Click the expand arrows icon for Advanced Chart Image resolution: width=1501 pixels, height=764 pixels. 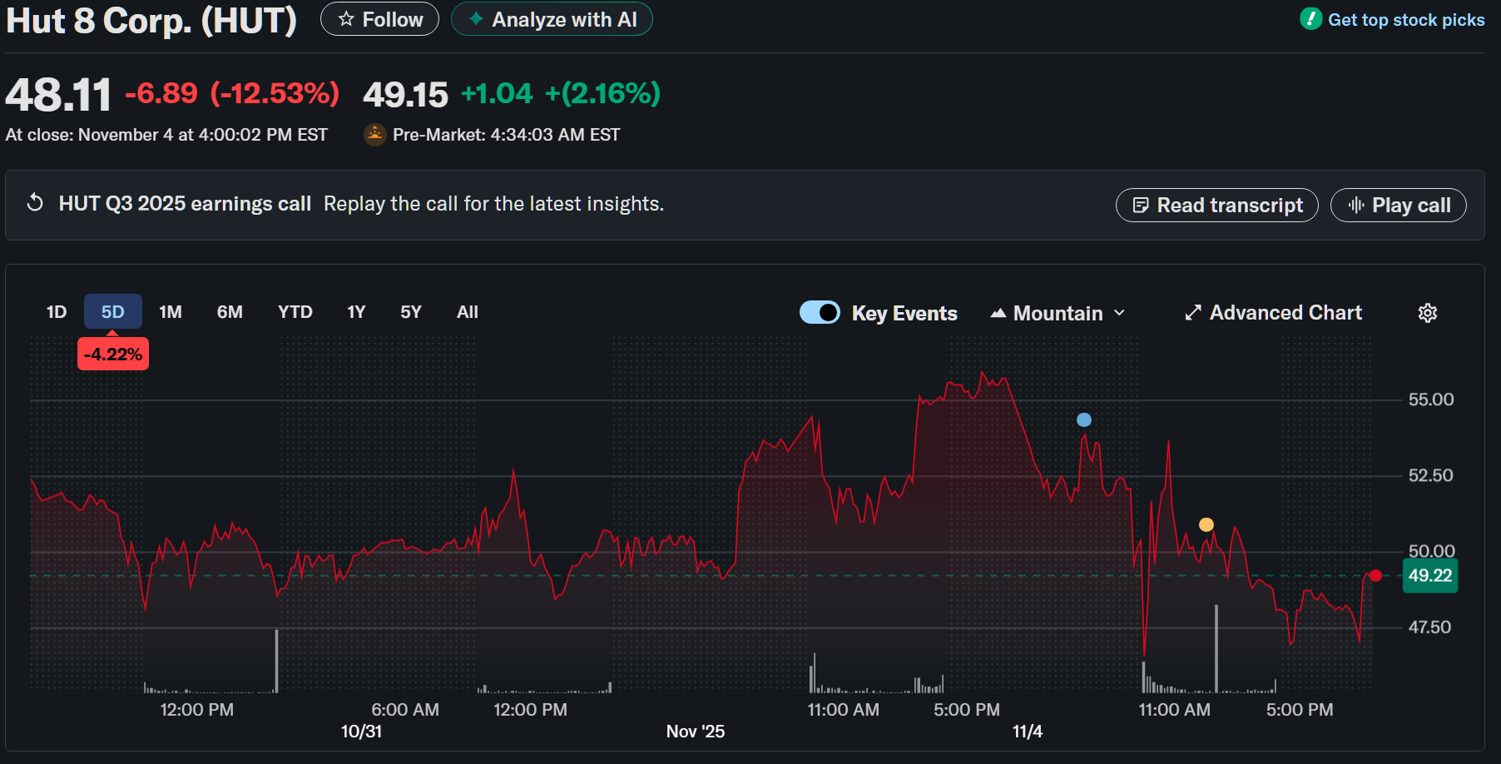(x=1193, y=313)
